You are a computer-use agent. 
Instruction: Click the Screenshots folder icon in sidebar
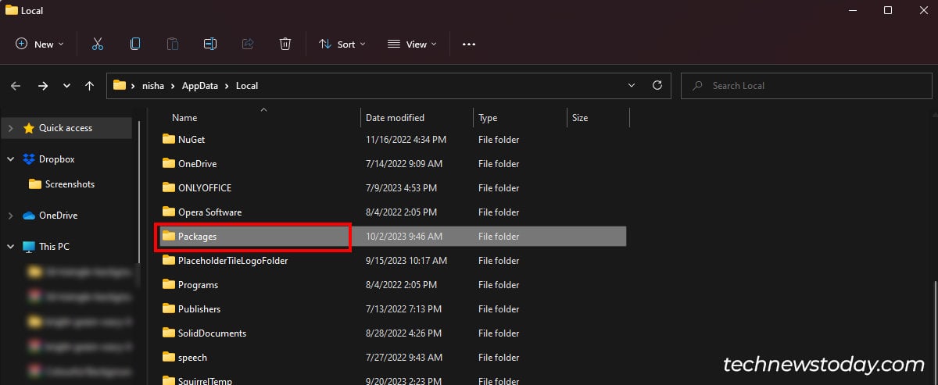click(34, 184)
